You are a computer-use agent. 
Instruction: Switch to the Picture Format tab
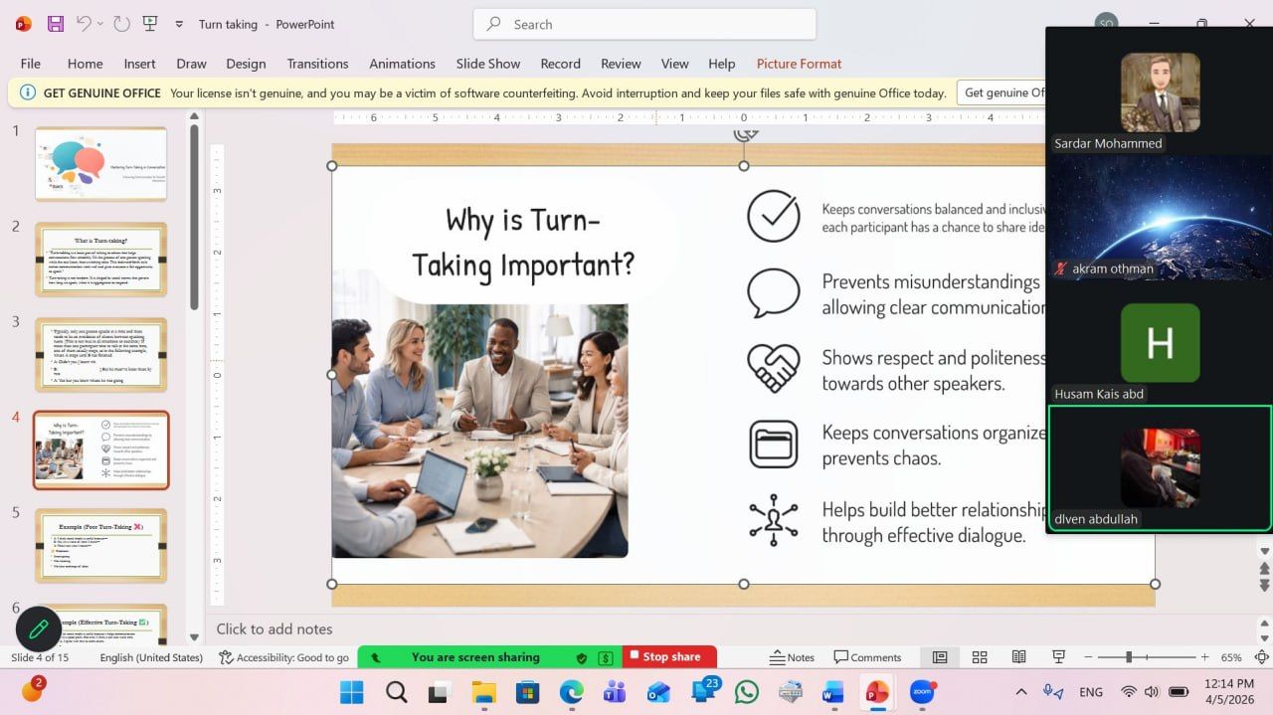(799, 64)
